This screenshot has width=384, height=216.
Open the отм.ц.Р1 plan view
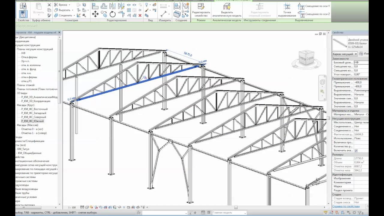27,81
